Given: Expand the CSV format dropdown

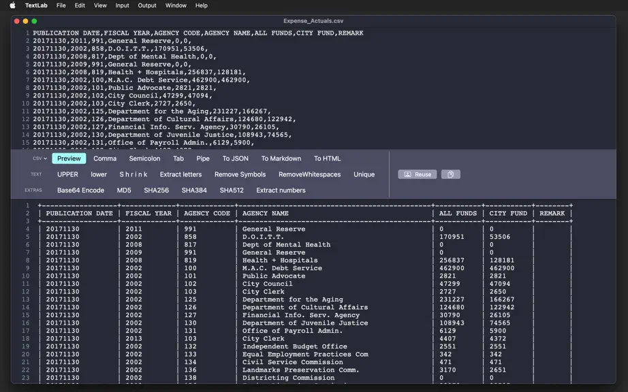Looking at the screenshot, I should tap(40, 159).
